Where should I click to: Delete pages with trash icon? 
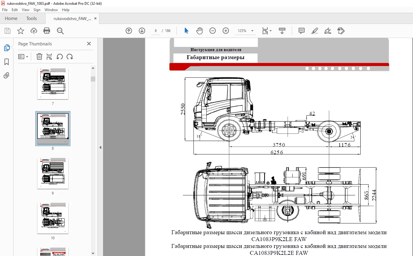39,56
